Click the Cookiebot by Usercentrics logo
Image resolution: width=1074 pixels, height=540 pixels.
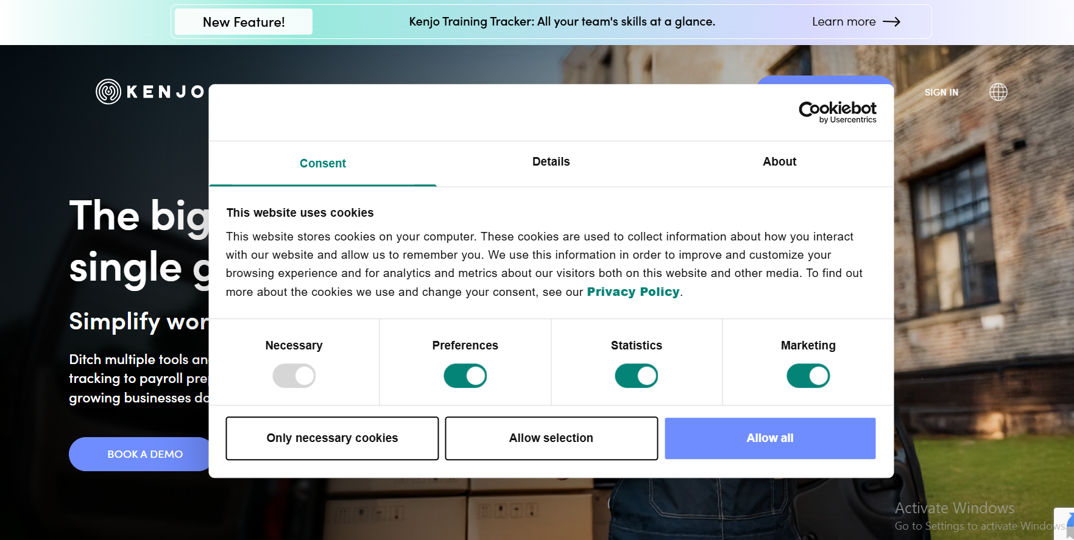[x=837, y=112]
